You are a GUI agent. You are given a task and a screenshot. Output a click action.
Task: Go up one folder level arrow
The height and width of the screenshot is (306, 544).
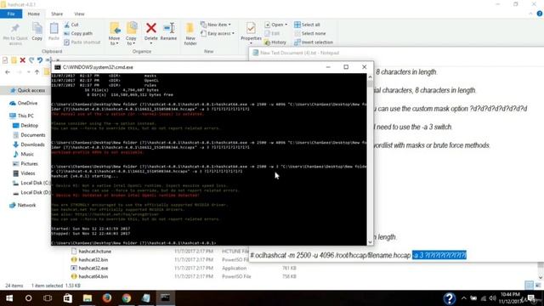pyautogui.click(x=37, y=72)
